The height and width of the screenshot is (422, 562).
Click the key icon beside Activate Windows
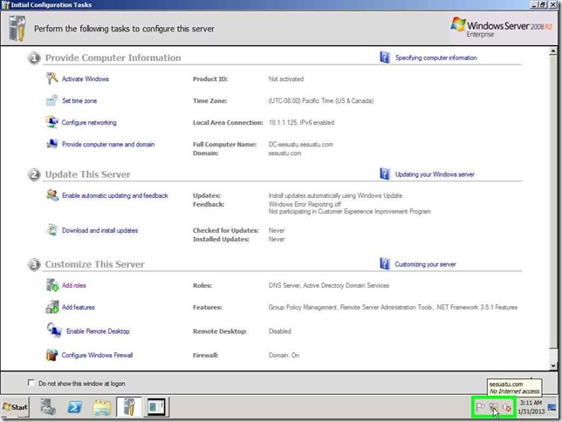tap(52, 78)
